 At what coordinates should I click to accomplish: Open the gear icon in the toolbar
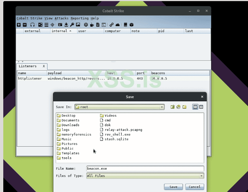click(86, 25)
